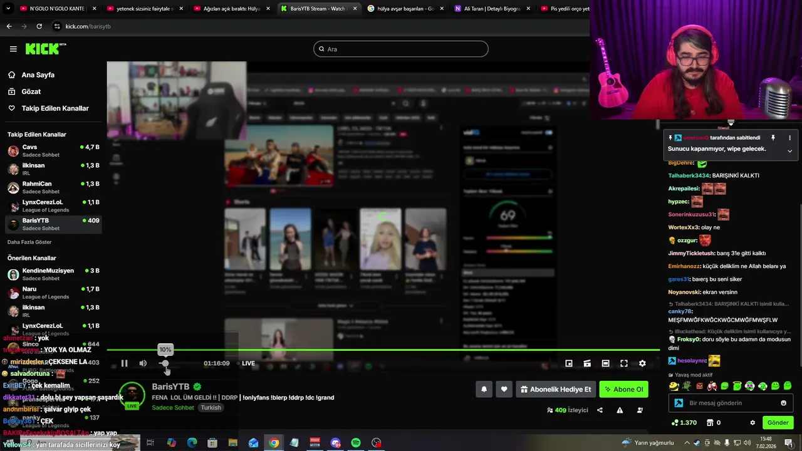Click the Turkish language tag

pyautogui.click(x=211, y=408)
